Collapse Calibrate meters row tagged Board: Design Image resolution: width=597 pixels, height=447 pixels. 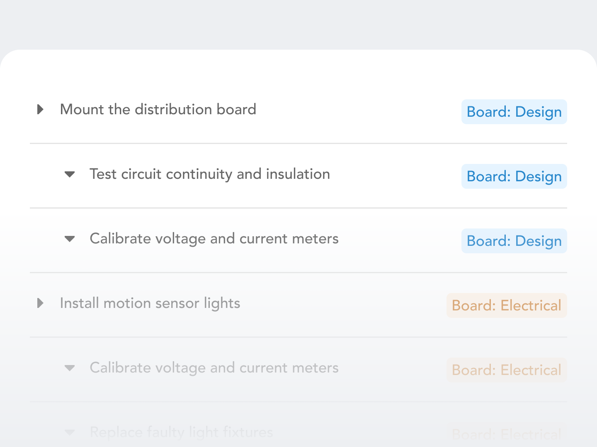coord(70,239)
